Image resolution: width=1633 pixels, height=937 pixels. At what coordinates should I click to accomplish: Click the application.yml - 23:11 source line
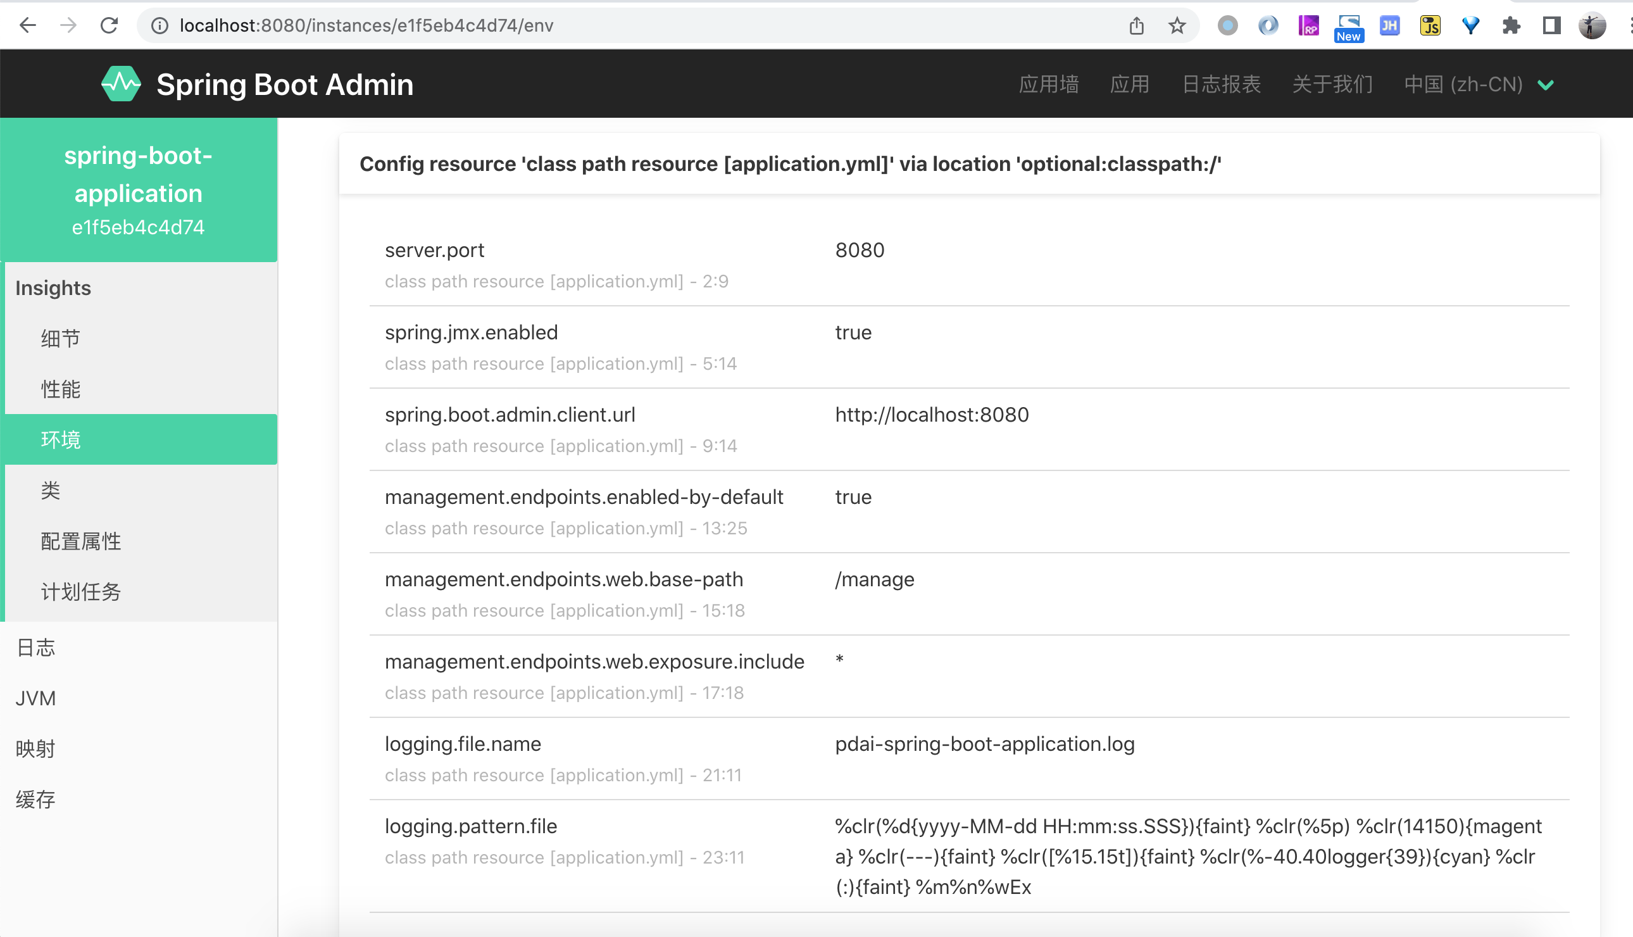tap(565, 858)
